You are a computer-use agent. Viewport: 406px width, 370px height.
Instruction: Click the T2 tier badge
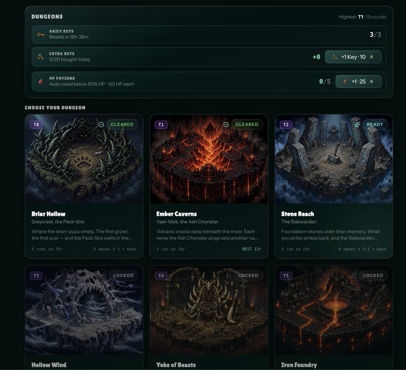(x=286, y=124)
